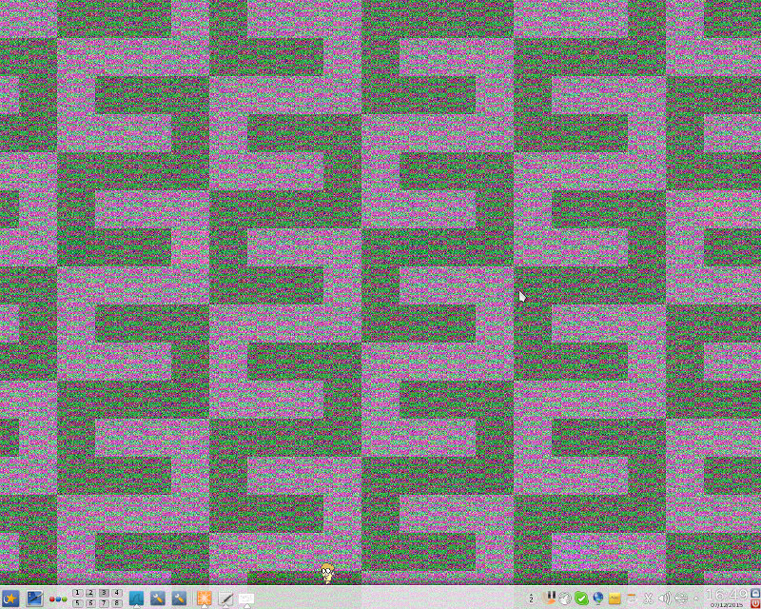The width and height of the screenshot is (761, 609).
Task: Open the second wrench settings task
Action: (x=180, y=599)
